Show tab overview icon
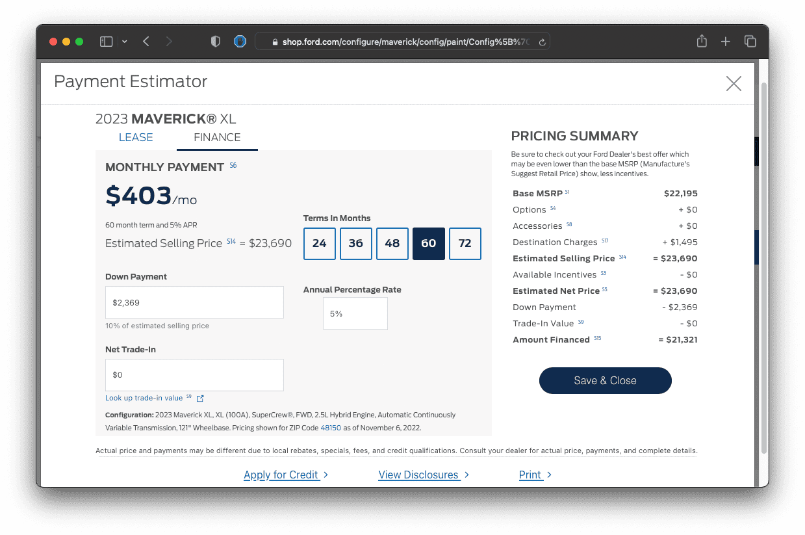 (750, 42)
